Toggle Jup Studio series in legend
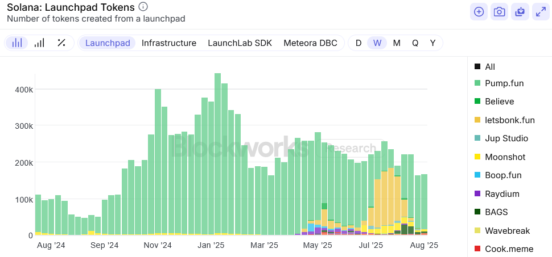 click(x=501, y=138)
